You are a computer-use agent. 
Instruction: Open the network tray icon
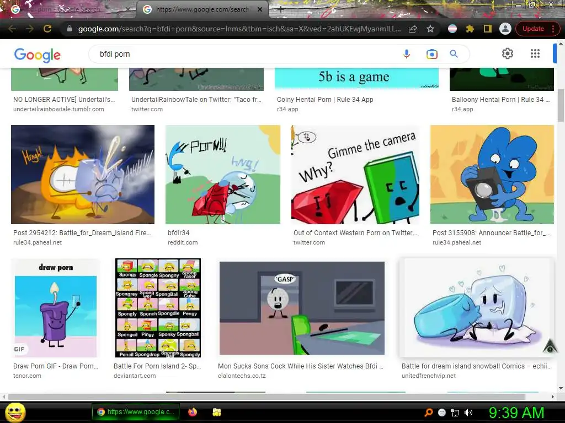tap(455, 413)
